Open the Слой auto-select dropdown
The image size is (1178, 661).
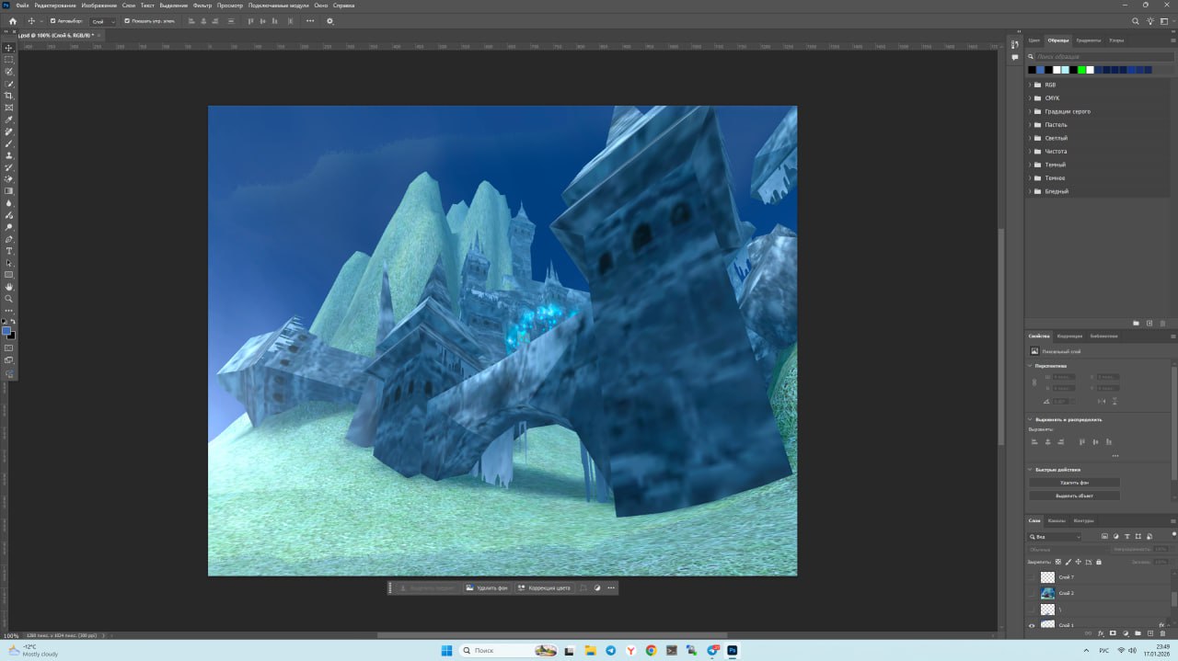103,21
